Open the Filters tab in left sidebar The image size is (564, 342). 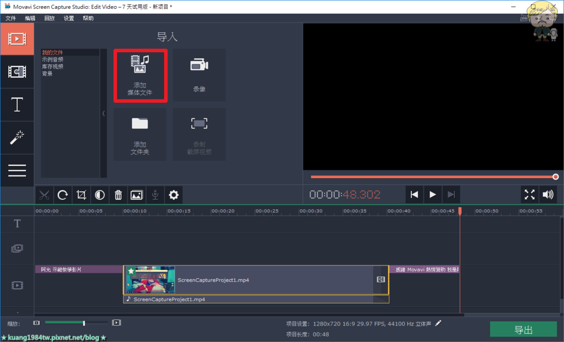(x=17, y=72)
